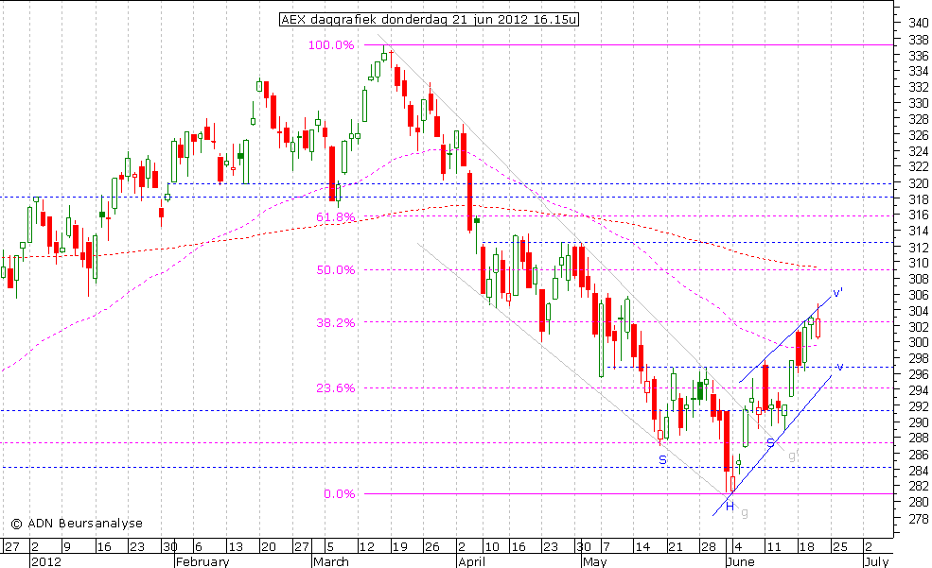
Task: Click the grey 'g' label beside H
Action: coord(744,512)
